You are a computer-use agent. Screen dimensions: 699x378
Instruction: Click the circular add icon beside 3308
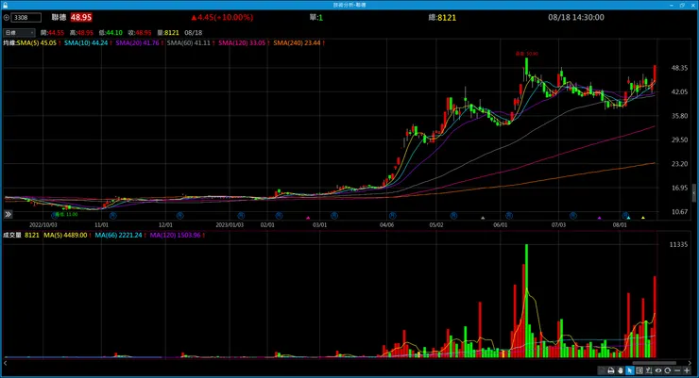pos(7,17)
